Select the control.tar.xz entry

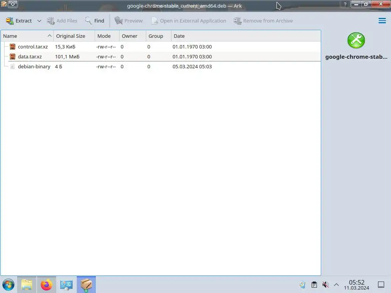tap(161, 47)
